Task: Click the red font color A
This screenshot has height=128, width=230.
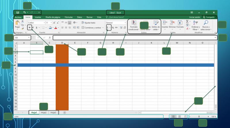Action: click(56, 28)
